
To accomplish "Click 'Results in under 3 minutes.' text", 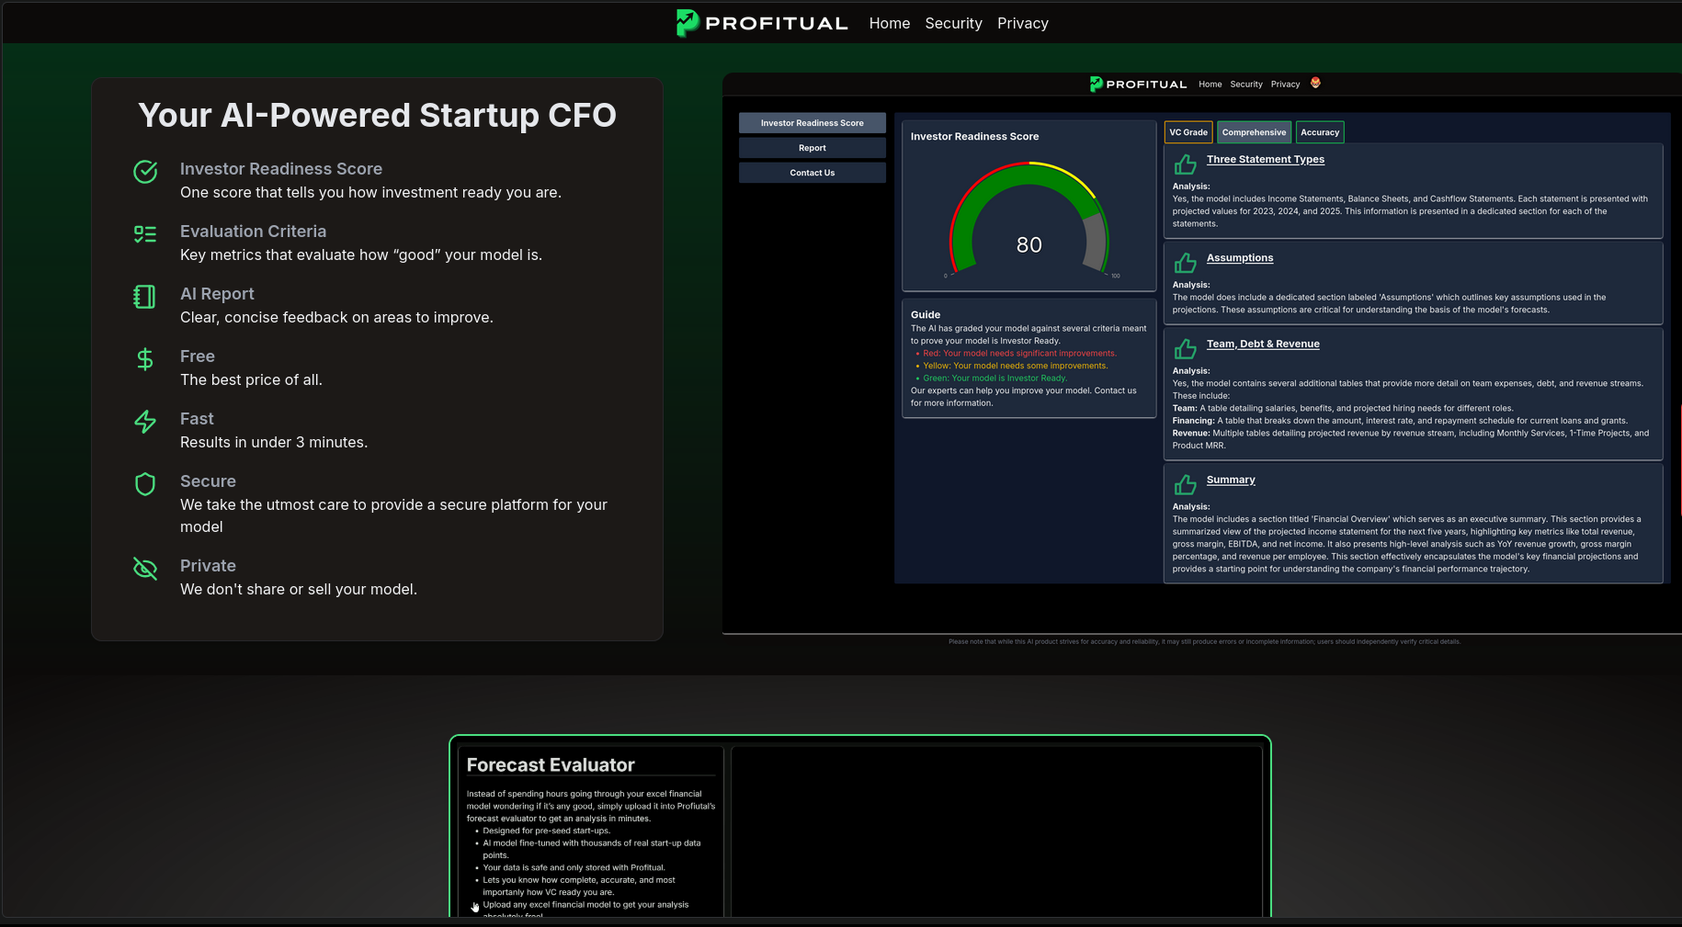I will (274, 442).
